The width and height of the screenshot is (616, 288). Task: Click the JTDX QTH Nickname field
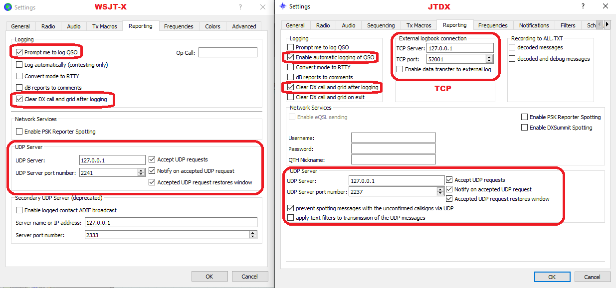pyautogui.click(x=393, y=160)
